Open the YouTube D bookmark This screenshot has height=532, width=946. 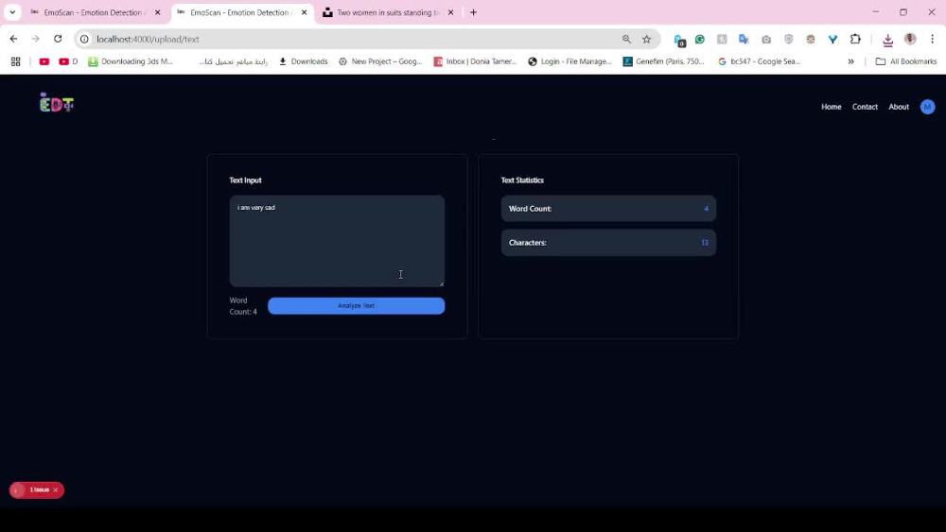(x=68, y=61)
